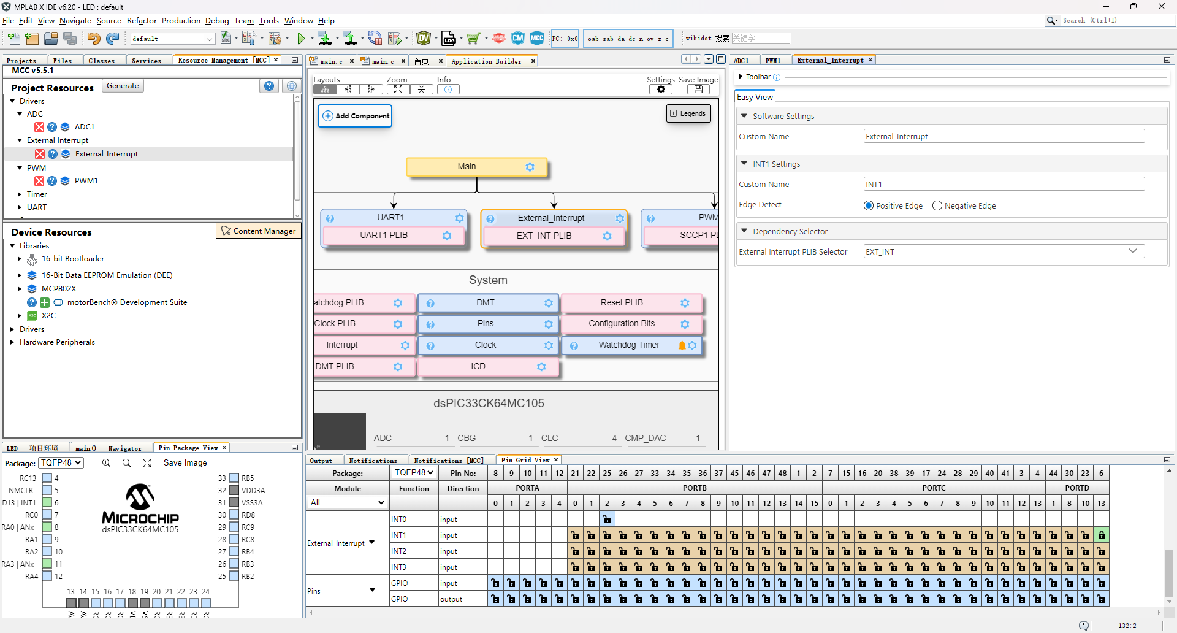Image resolution: width=1177 pixels, height=633 pixels.
Task: Click the LOG toolbar icon
Action: pyautogui.click(x=449, y=39)
